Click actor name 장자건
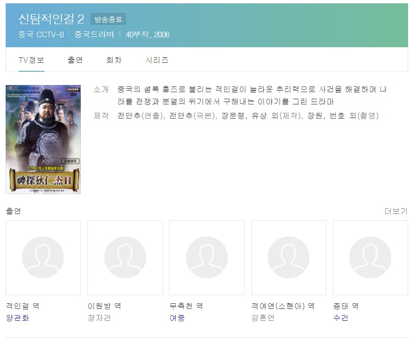The height and width of the screenshot is (342, 410). (99, 318)
